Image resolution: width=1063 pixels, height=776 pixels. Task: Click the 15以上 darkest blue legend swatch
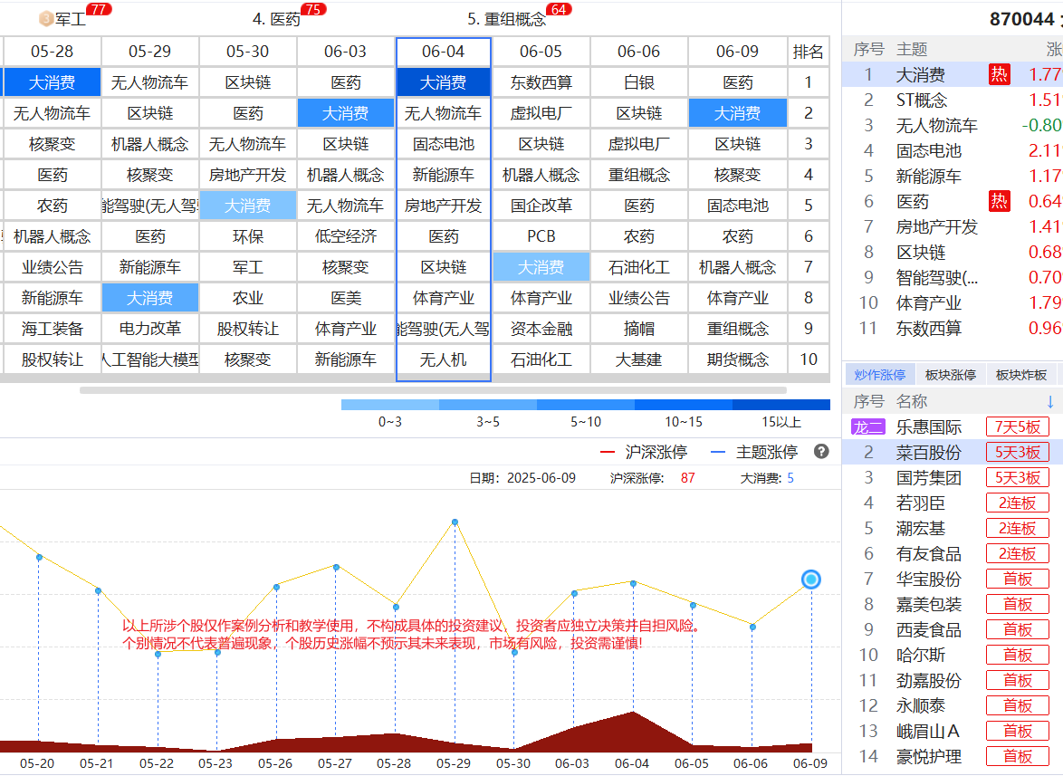pos(781,405)
